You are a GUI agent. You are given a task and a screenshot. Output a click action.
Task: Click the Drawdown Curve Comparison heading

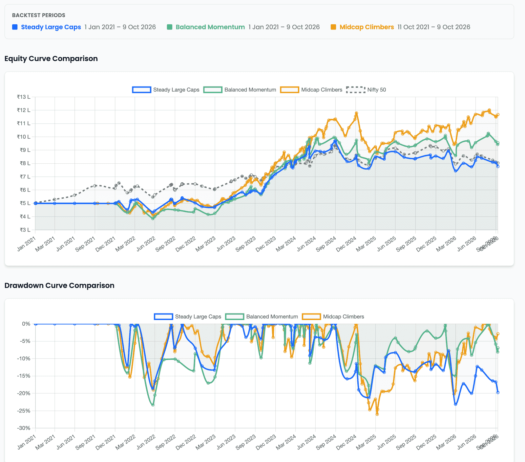[59, 285]
